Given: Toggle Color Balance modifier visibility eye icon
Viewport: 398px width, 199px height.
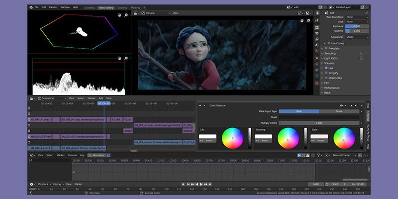Looking at the screenshot, I should (341, 105).
